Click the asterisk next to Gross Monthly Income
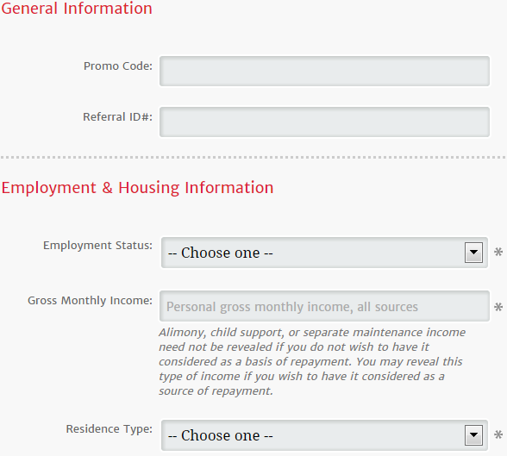507x456 pixels. coord(498,307)
